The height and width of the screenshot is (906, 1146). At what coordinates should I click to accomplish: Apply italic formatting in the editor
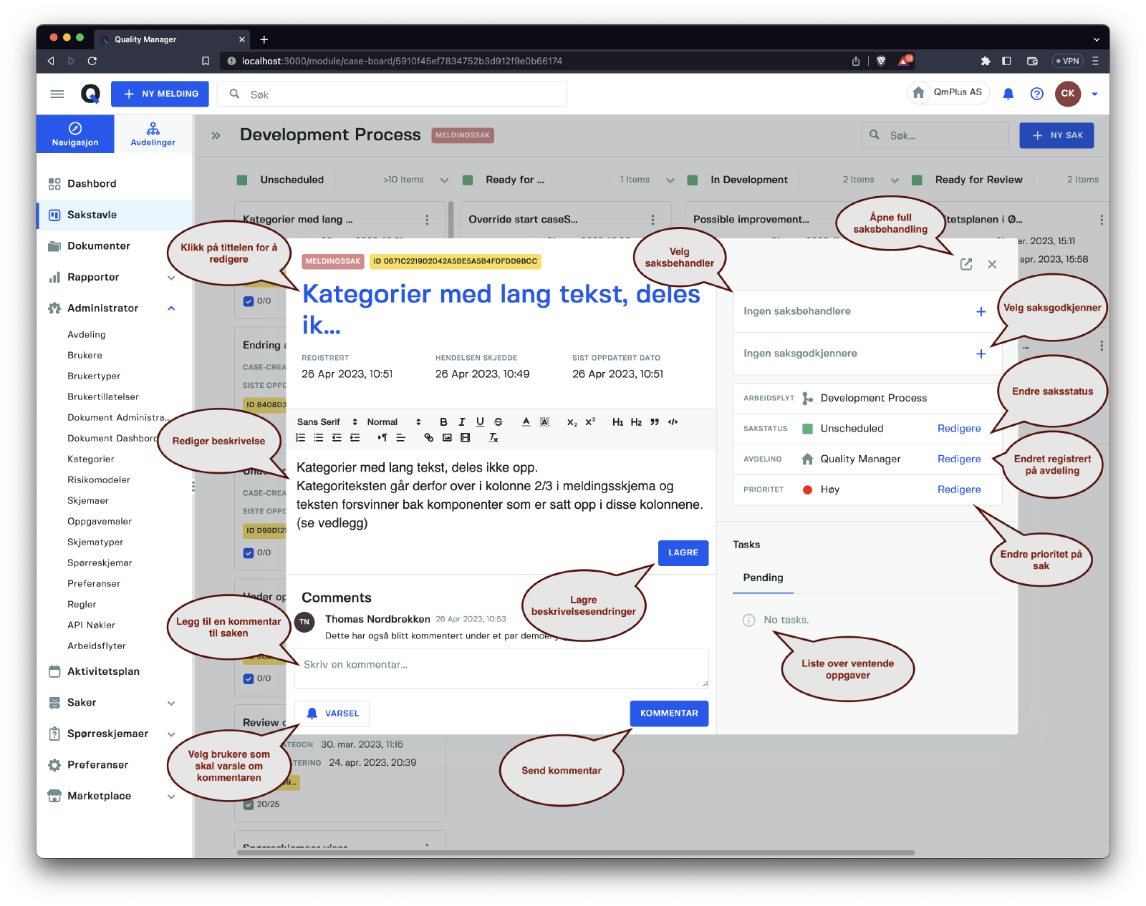tap(462, 422)
